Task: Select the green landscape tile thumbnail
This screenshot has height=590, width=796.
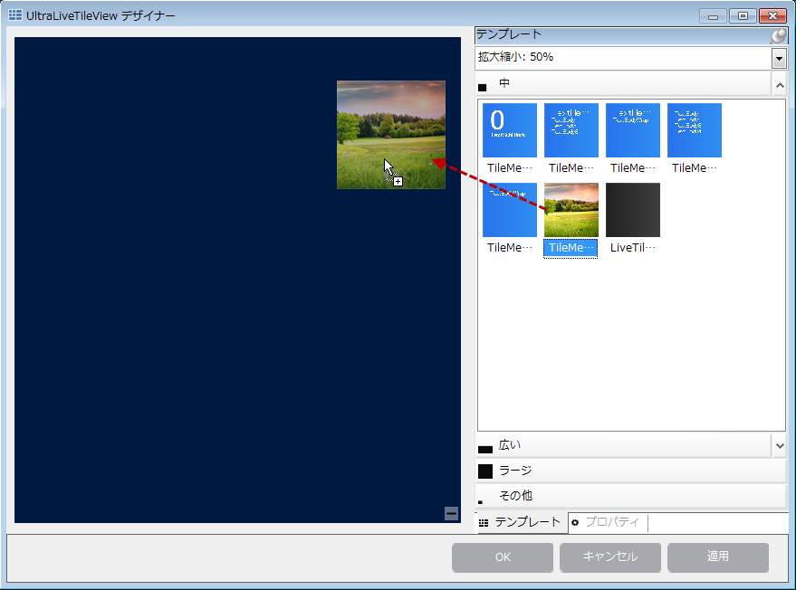Action: coord(571,209)
